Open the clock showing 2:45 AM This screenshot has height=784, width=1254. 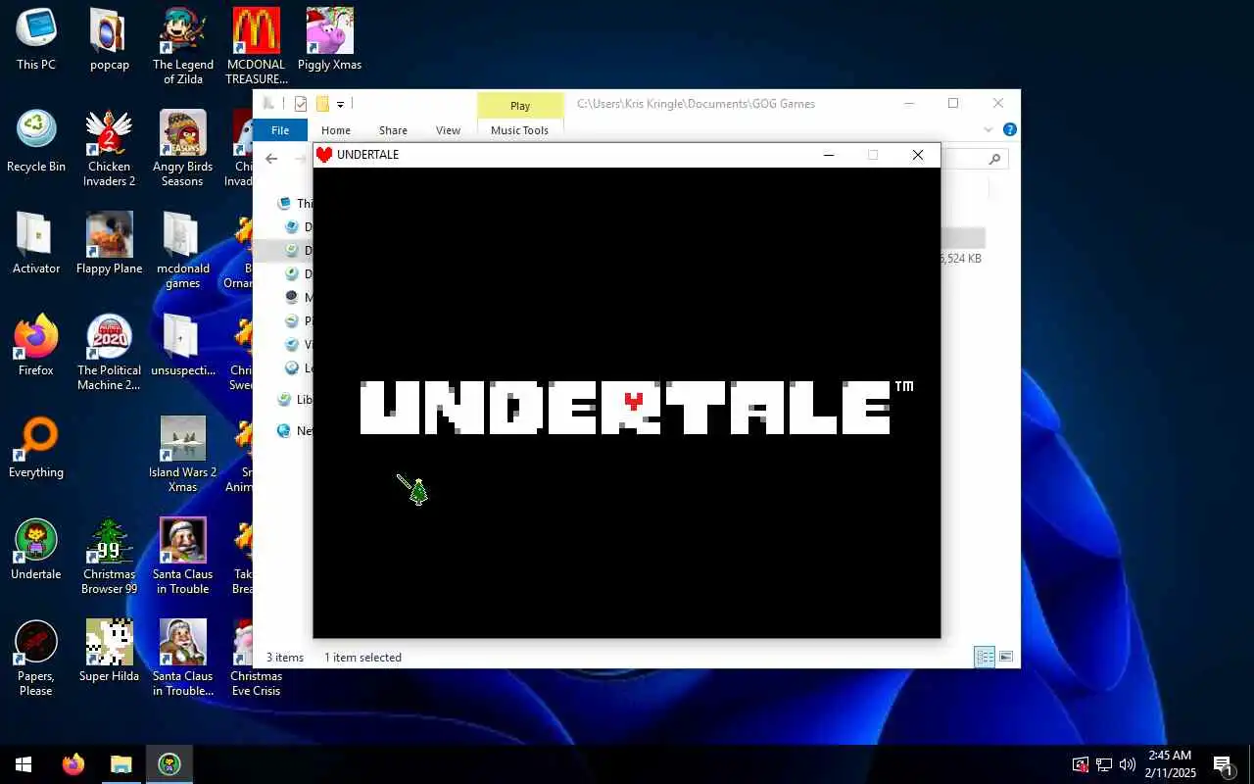(1170, 764)
